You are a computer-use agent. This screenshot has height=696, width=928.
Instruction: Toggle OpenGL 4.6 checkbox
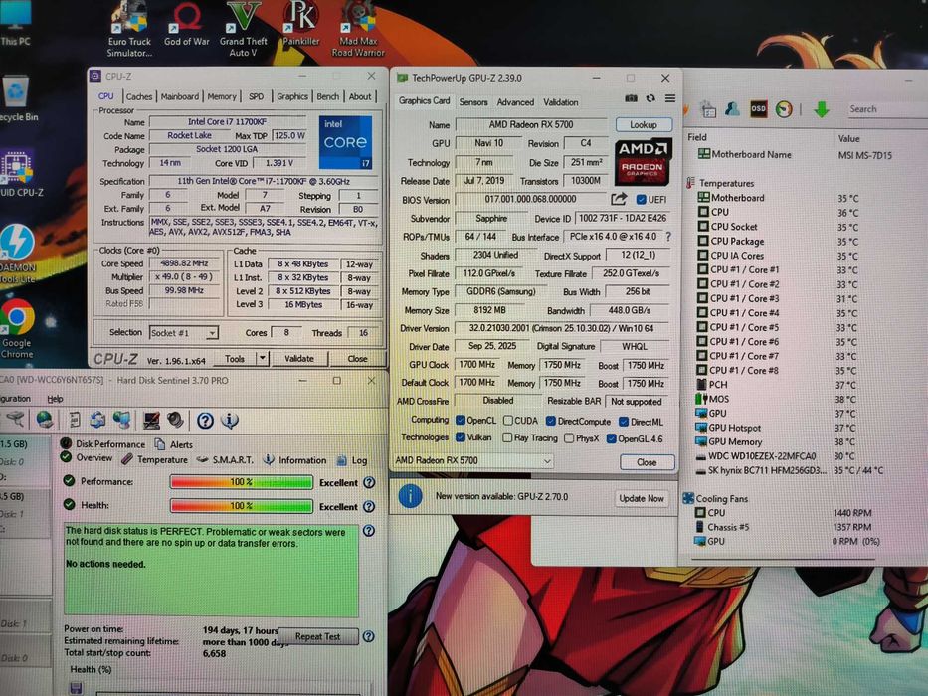[612, 438]
